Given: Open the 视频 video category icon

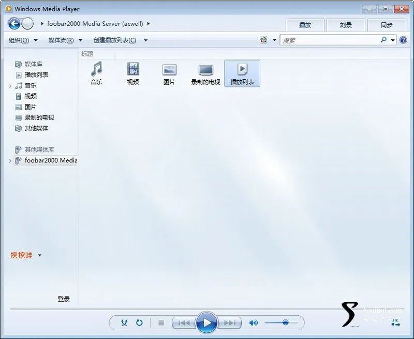Looking at the screenshot, I should (x=133, y=73).
